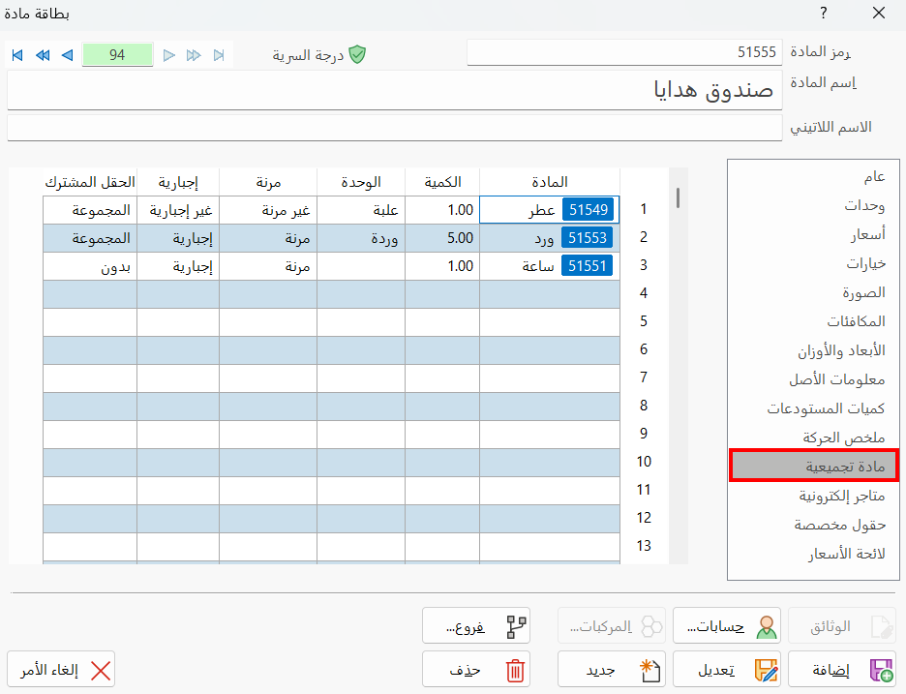
Task: Click unit cell وردة in row 2
Action: 361,238
